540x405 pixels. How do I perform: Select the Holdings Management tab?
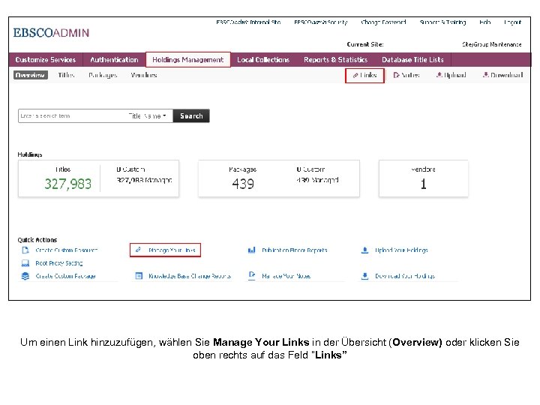tap(188, 59)
